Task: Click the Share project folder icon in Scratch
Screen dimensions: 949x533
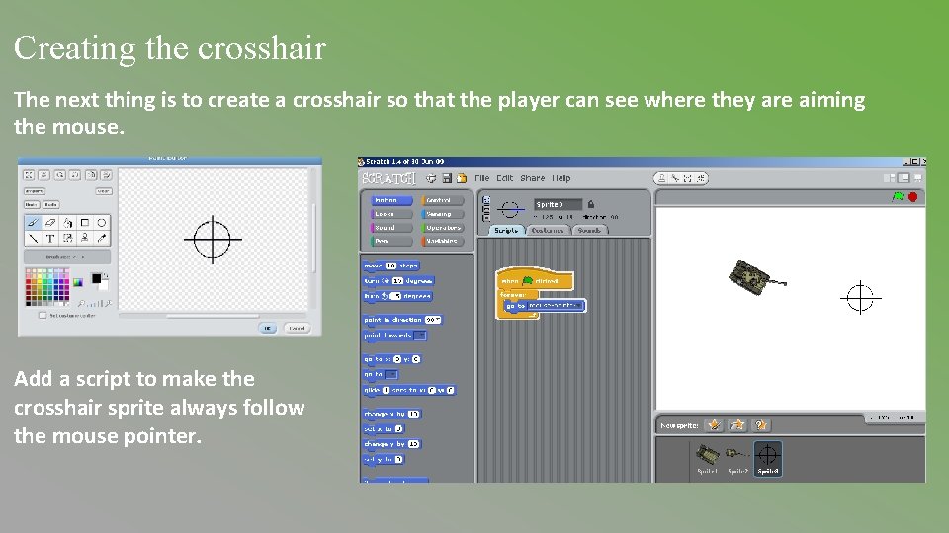Action: click(x=462, y=178)
